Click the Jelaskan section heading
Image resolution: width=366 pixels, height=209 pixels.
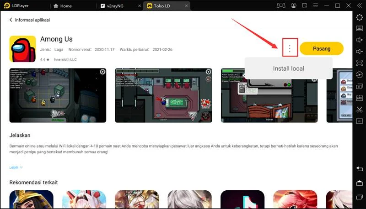point(20,135)
